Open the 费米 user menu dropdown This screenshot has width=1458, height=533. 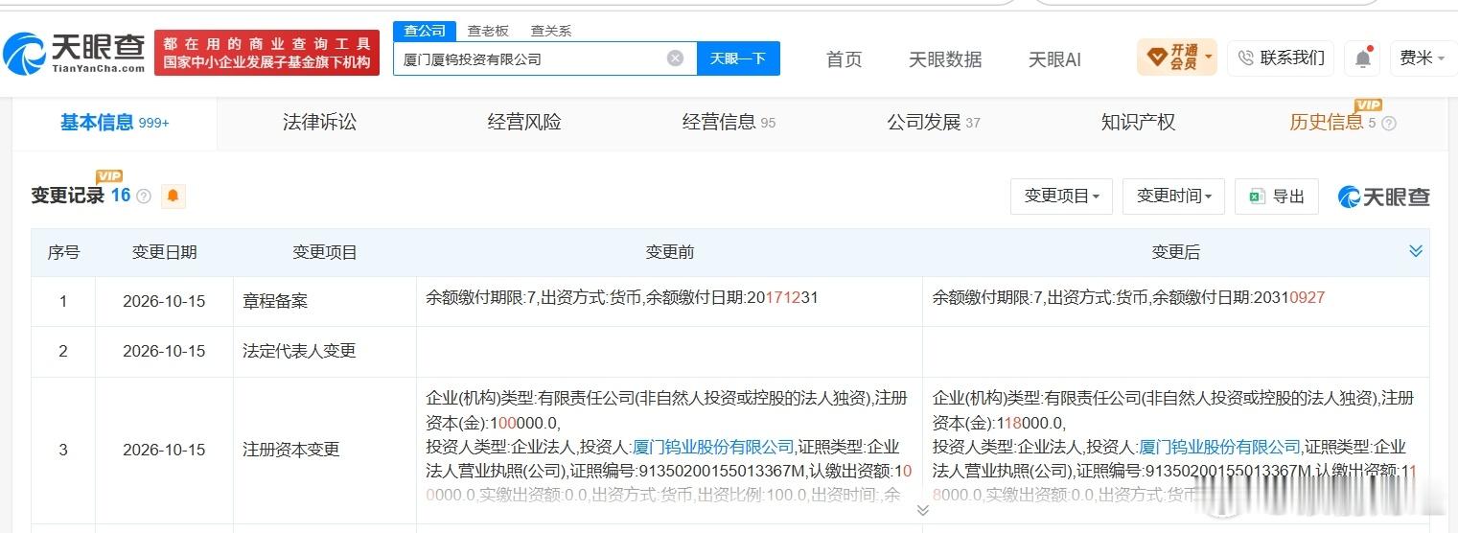[x=1423, y=58]
